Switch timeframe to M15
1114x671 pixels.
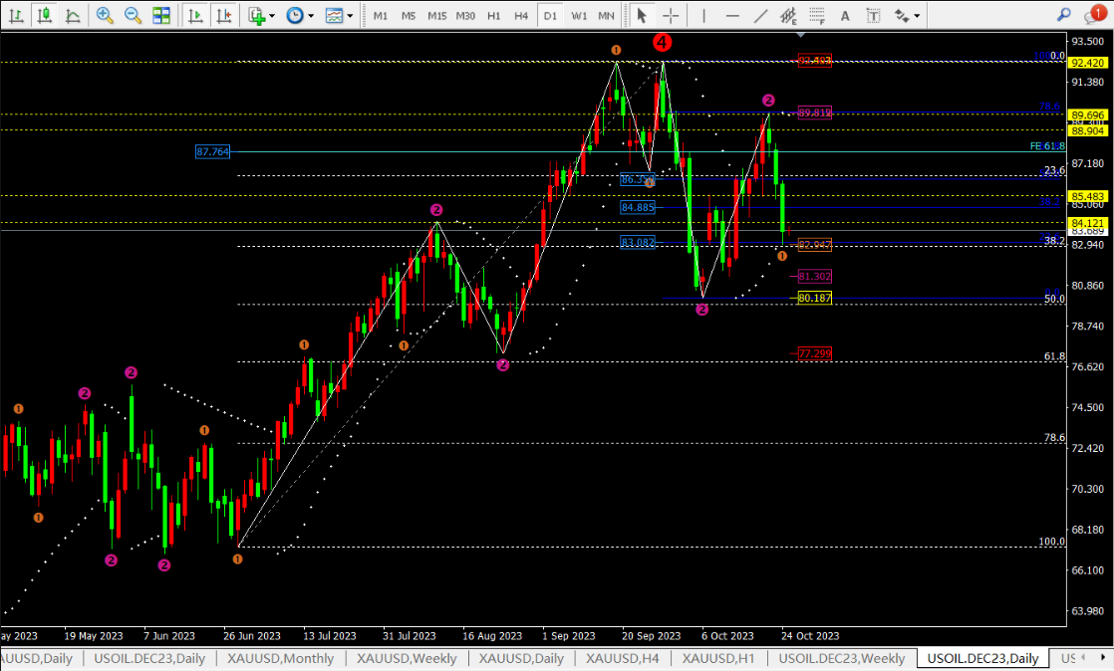point(437,16)
